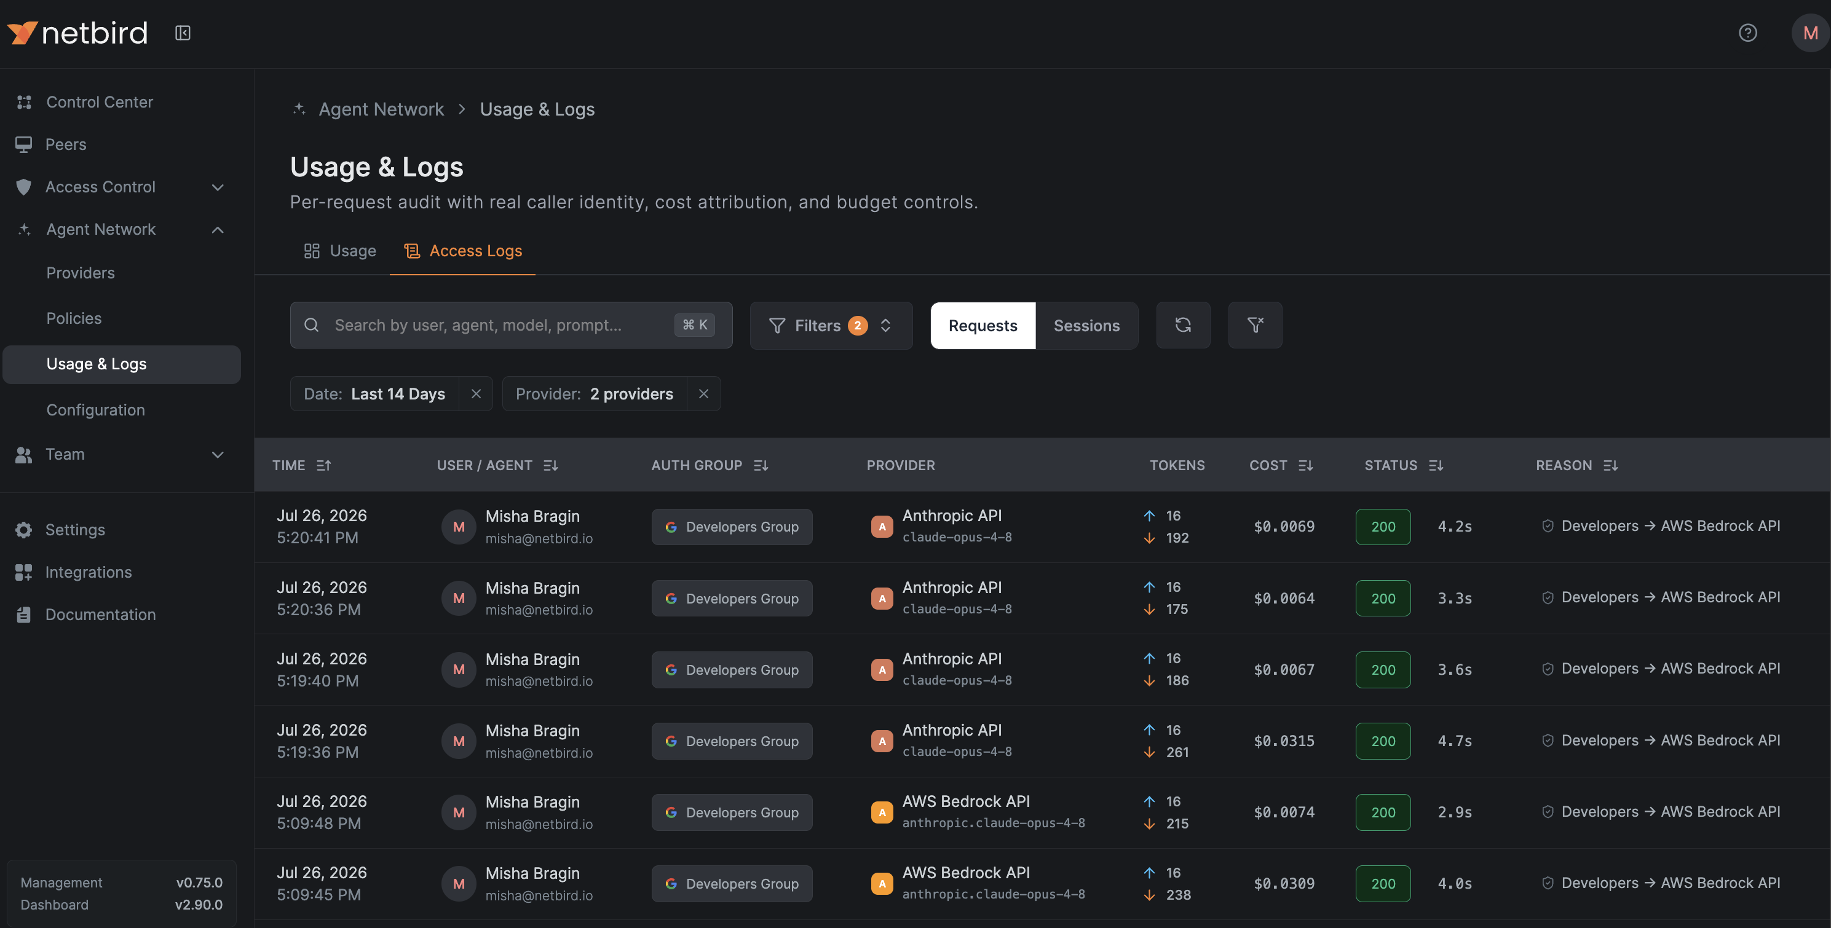
Task: Sort by the TIME column
Action: click(x=301, y=465)
